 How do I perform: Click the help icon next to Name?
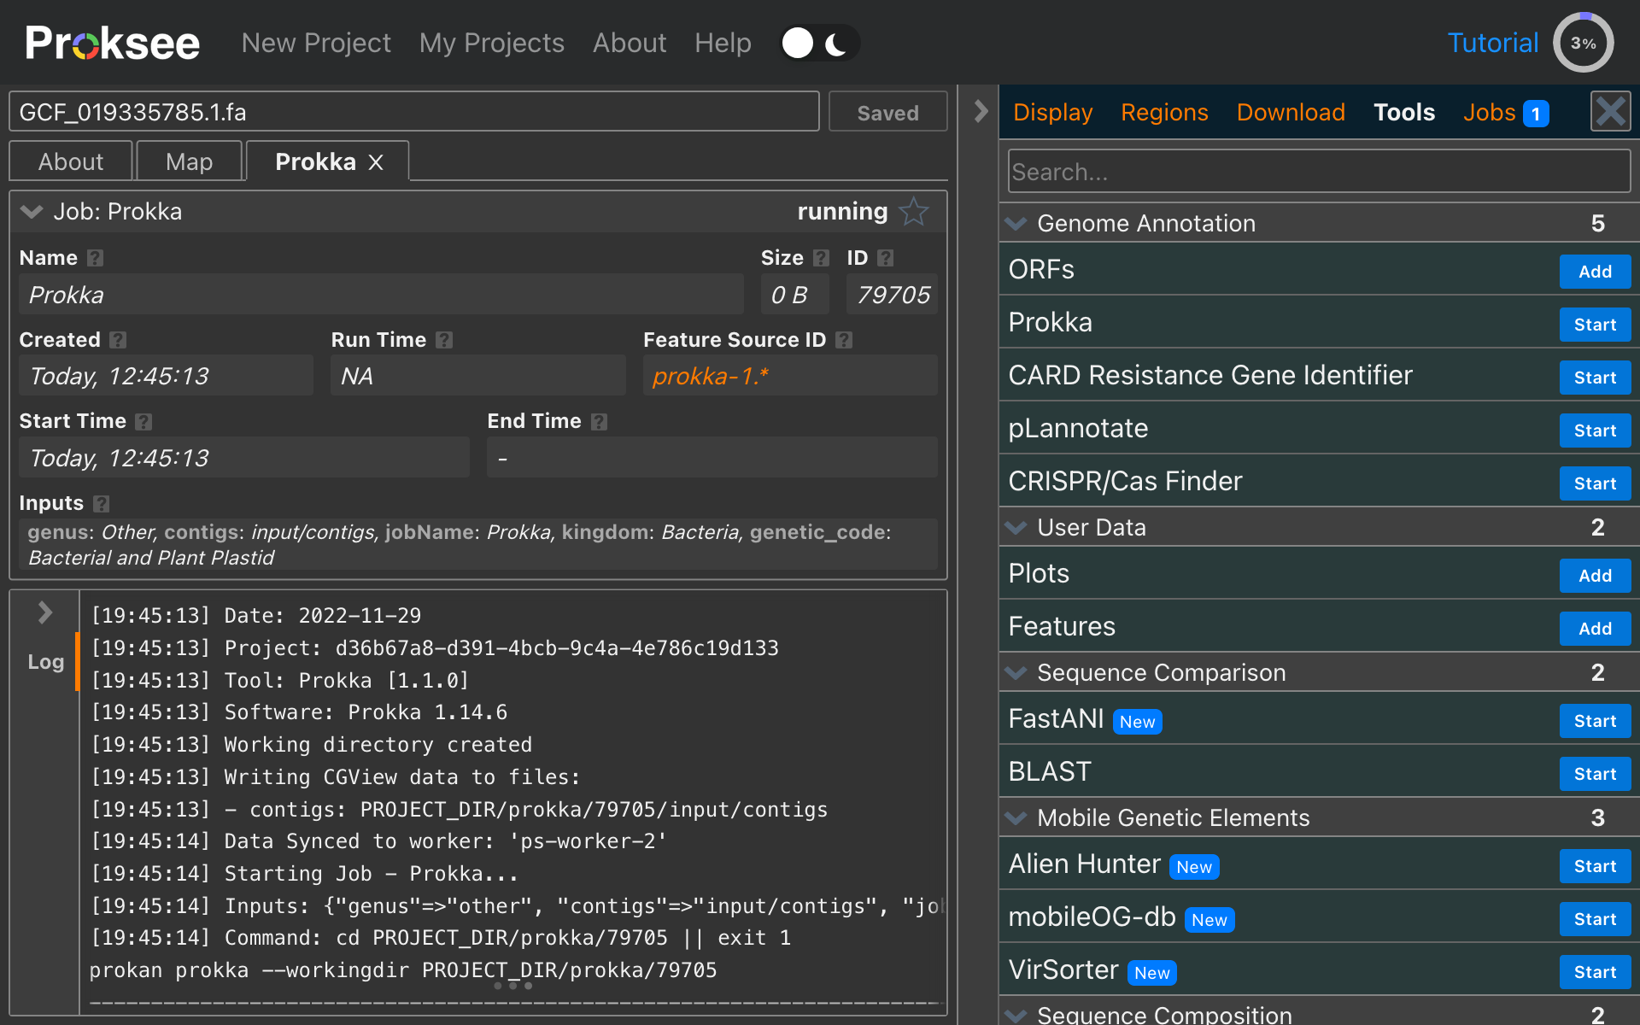tap(96, 258)
